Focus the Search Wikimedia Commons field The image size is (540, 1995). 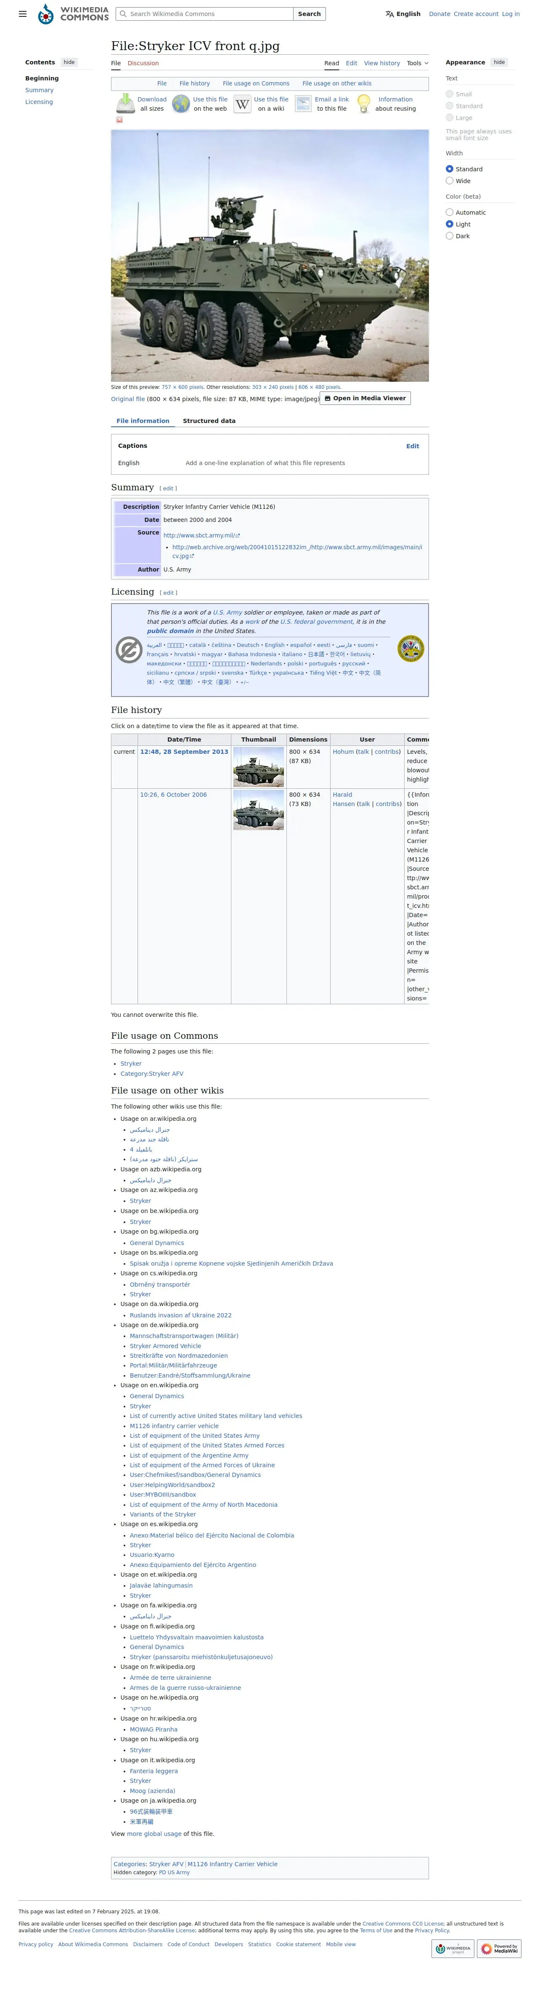pos(205,14)
